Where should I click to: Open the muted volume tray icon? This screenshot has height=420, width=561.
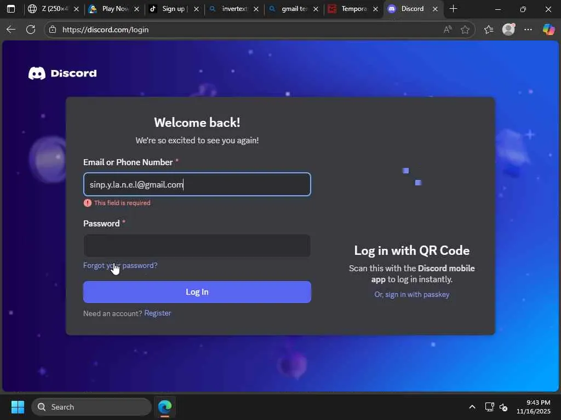tap(503, 407)
